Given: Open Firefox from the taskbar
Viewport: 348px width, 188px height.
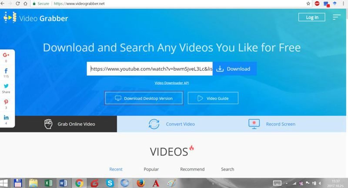Looking at the screenshot, I should pyautogui.click(x=141, y=183).
